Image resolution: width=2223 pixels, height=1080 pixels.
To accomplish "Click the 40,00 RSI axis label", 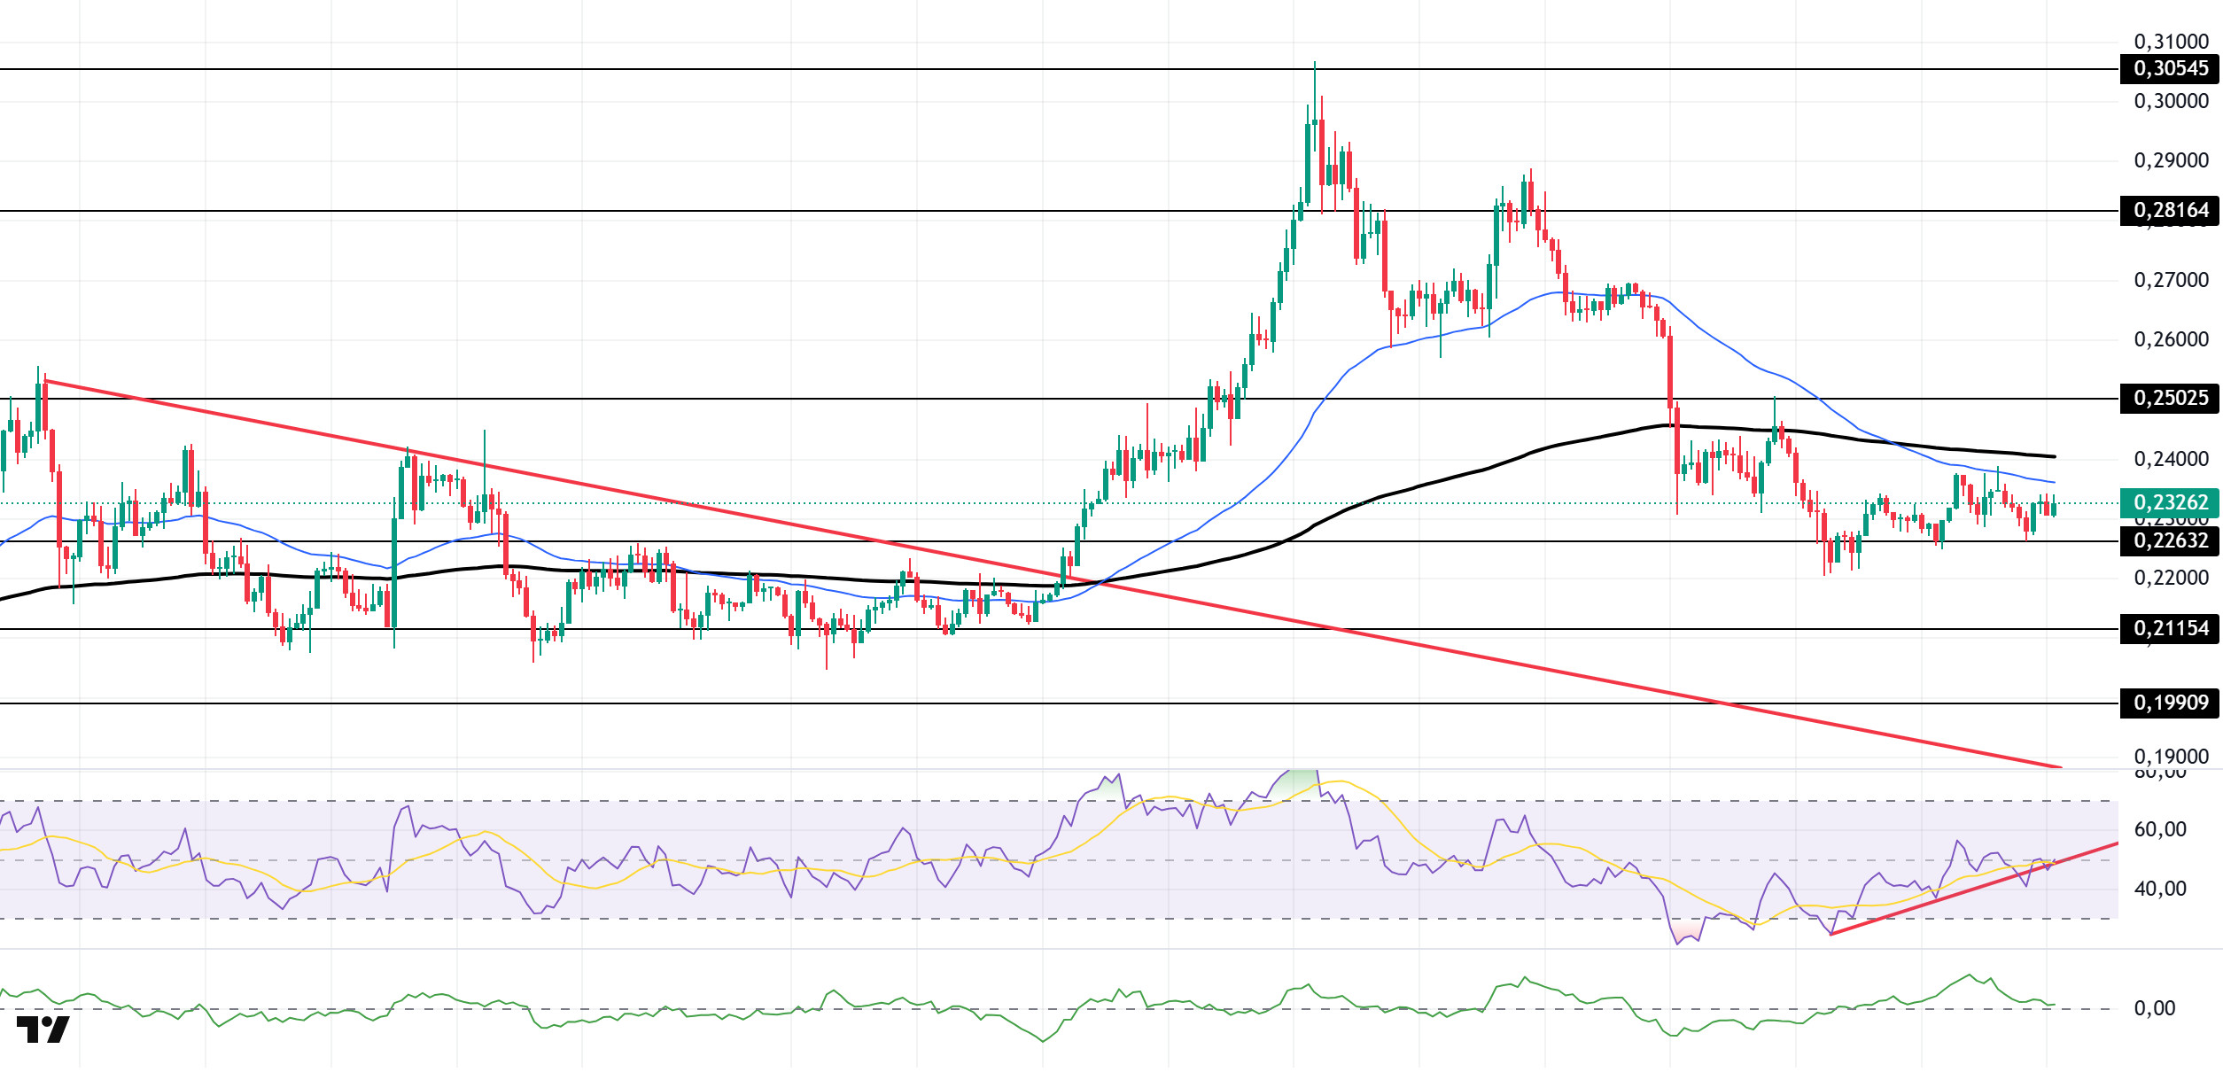I will 2160,889.
